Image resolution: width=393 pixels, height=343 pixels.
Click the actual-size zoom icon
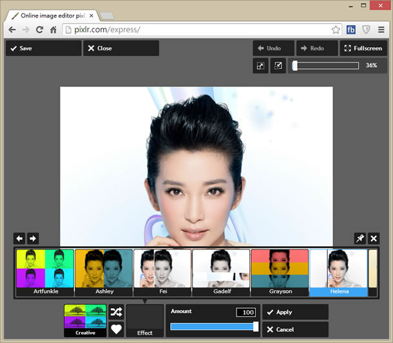click(278, 66)
